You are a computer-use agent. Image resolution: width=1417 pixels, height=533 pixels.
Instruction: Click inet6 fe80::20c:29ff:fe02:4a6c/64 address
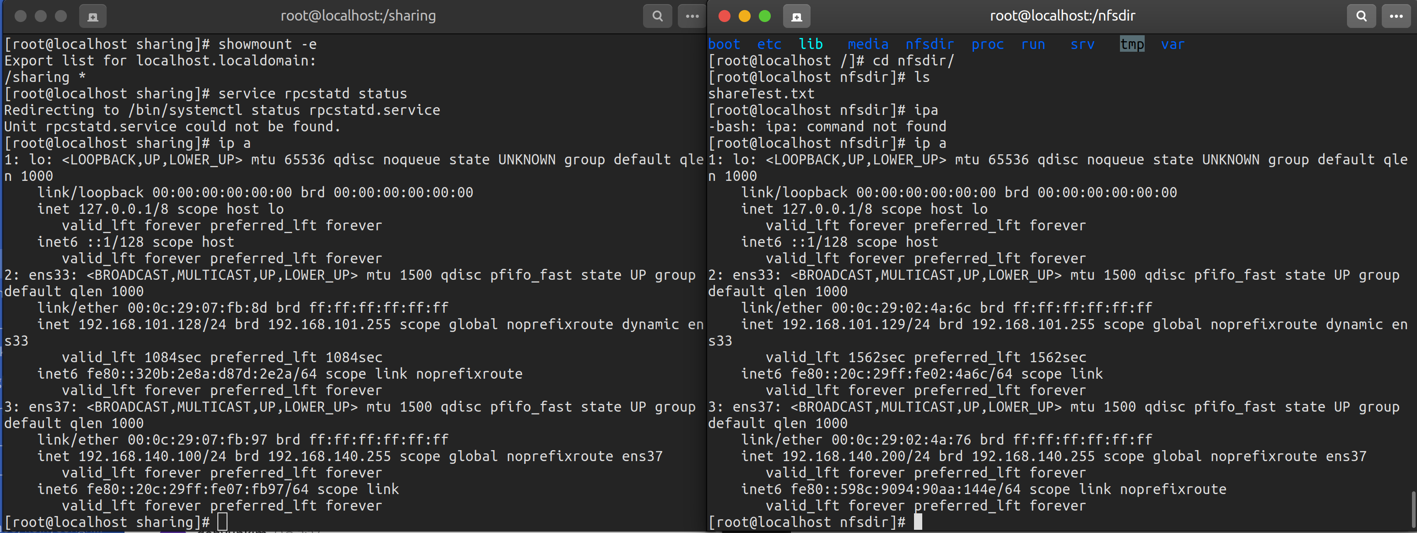click(x=901, y=374)
